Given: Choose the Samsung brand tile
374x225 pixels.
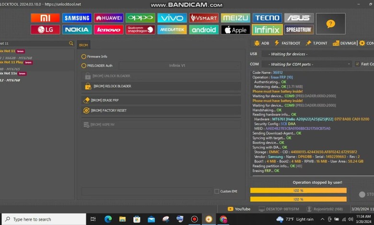Looking at the screenshot, I should click(x=77, y=18).
